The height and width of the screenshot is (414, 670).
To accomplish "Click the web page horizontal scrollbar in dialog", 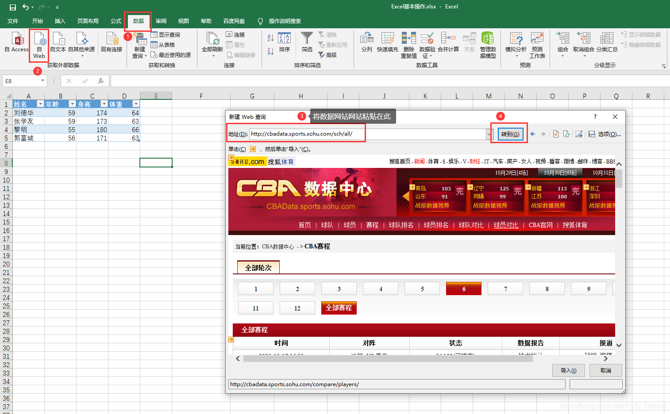I will [388, 358].
